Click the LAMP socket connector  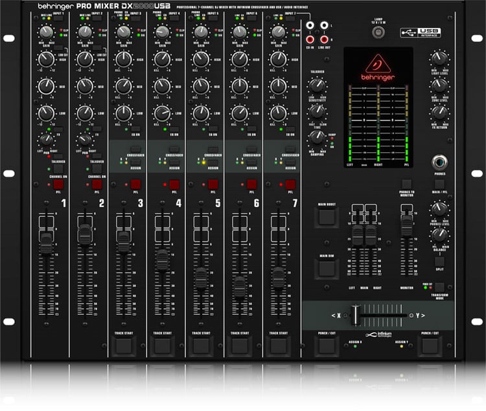pyautogui.click(x=378, y=32)
